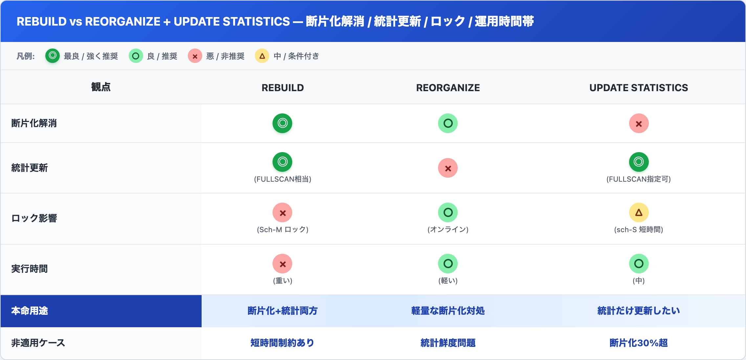
Task: Click UPDATE STATISTICS triangle icon in ロック影響 row
Action: pos(639,212)
